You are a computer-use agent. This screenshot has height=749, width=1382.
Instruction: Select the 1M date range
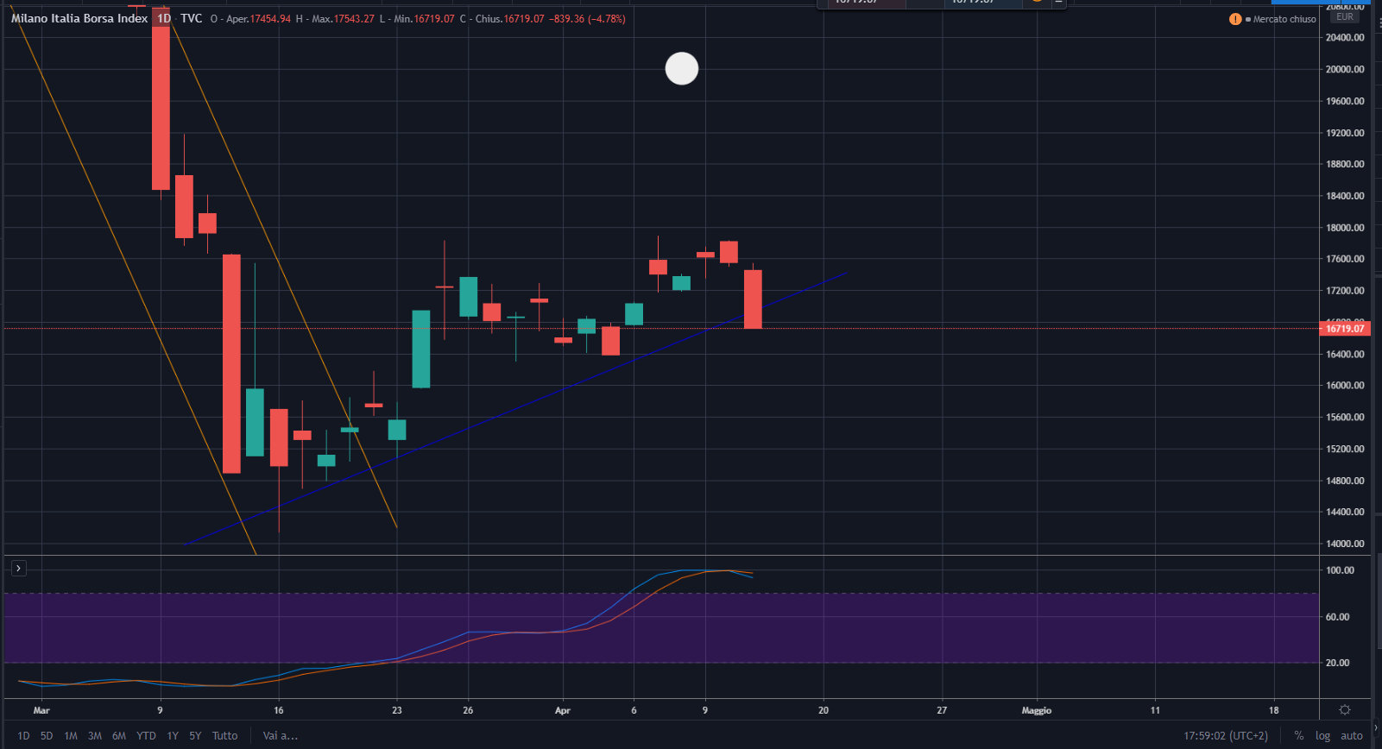tap(71, 736)
